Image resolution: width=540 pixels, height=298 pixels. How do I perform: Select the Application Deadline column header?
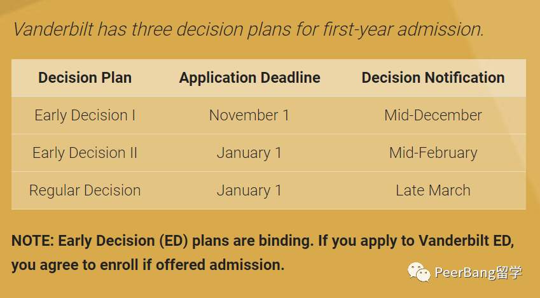pyautogui.click(x=250, y=78)
